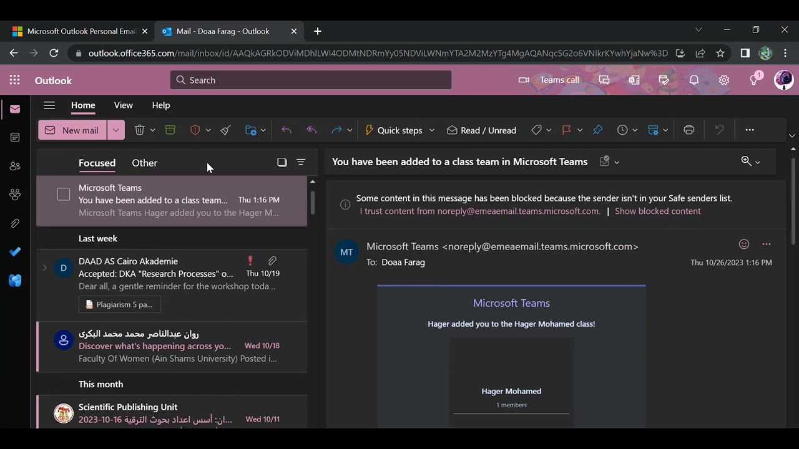Flag the selected message
799x449 pixels.
click(x=567, y=130)
